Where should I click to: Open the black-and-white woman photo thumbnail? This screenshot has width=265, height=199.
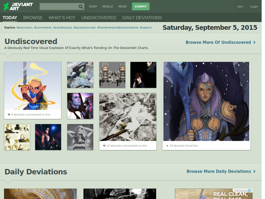point(80,137)
